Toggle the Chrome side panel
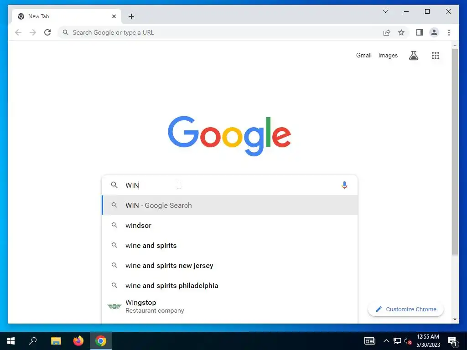This screenshot has height=350, width=467. pyautogui.click(x=420, y=32)
